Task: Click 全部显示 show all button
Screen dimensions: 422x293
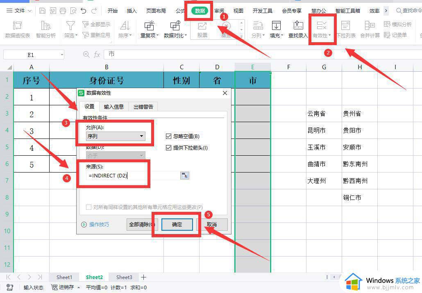Action: (96, 25)
